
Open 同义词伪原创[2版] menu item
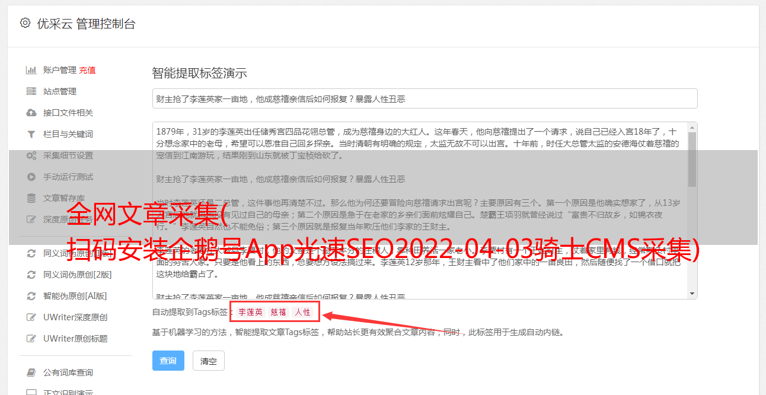78,275
